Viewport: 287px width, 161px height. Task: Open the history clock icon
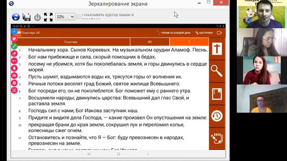click(x=217, y=116)
